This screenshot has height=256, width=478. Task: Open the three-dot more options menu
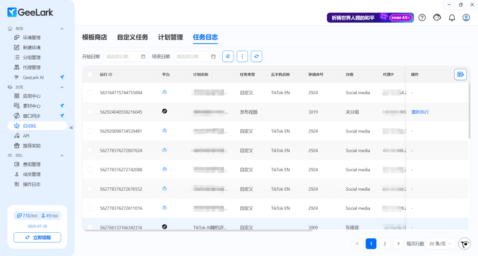click(x=242, y=56)
